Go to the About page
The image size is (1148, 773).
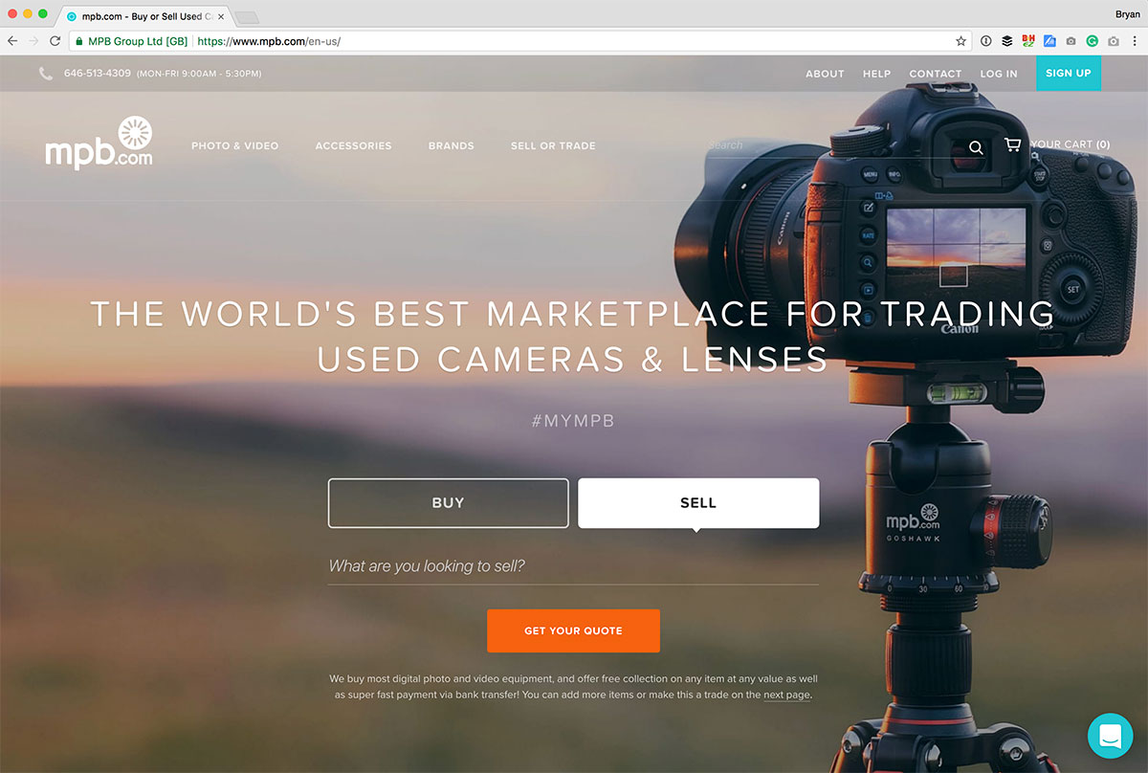point(825,74)
